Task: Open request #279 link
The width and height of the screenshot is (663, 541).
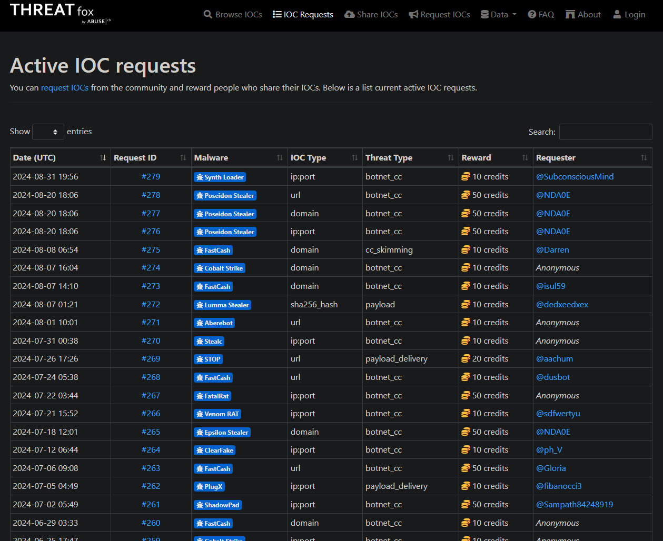Action: tap(151, 177)
